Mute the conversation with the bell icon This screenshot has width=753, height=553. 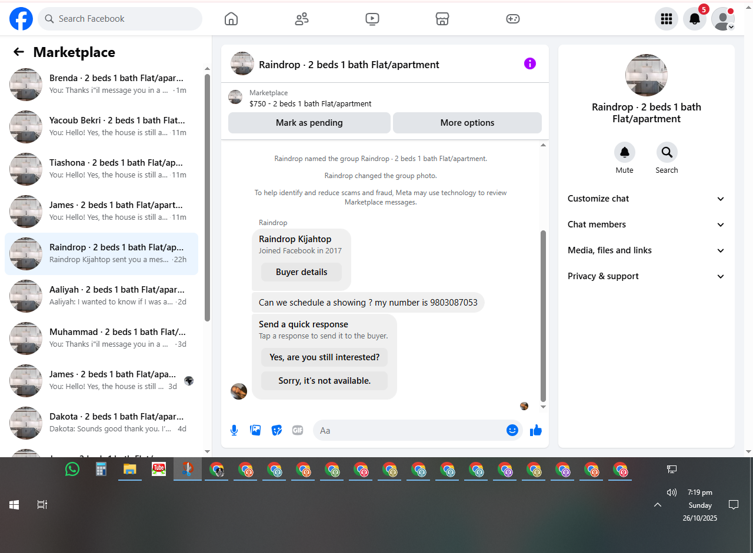click(x=625, y=152)
